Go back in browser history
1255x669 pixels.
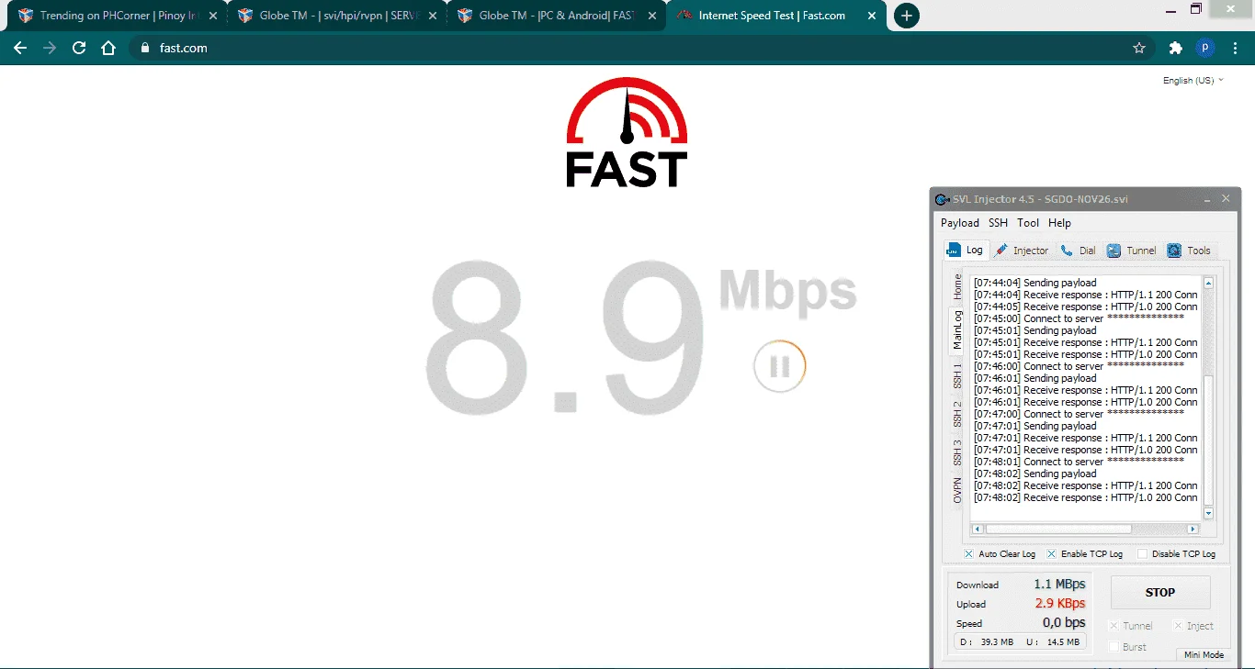tap(20, 48)
